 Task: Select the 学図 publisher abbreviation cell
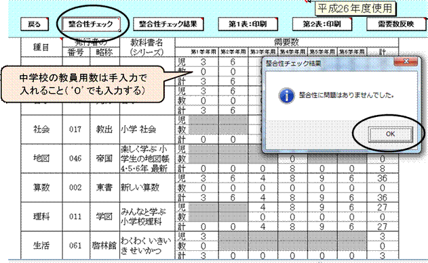[104, 216]
